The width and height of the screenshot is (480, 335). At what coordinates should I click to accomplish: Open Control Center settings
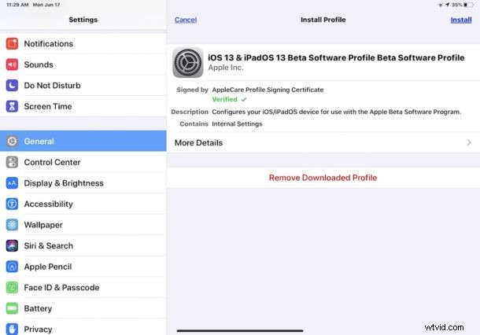(83, 162)
